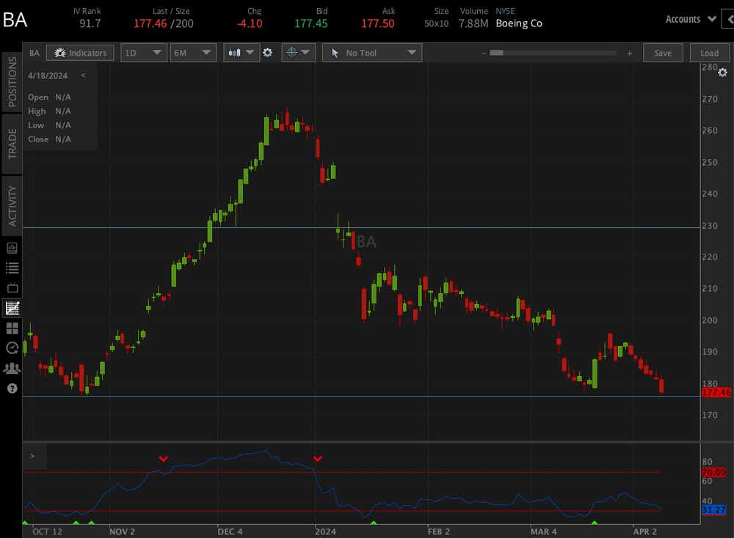Image resolution: width=734 pixels, height=538 pixels.
Task: Open the help question mark icon
Action: [x=12, y=388]
